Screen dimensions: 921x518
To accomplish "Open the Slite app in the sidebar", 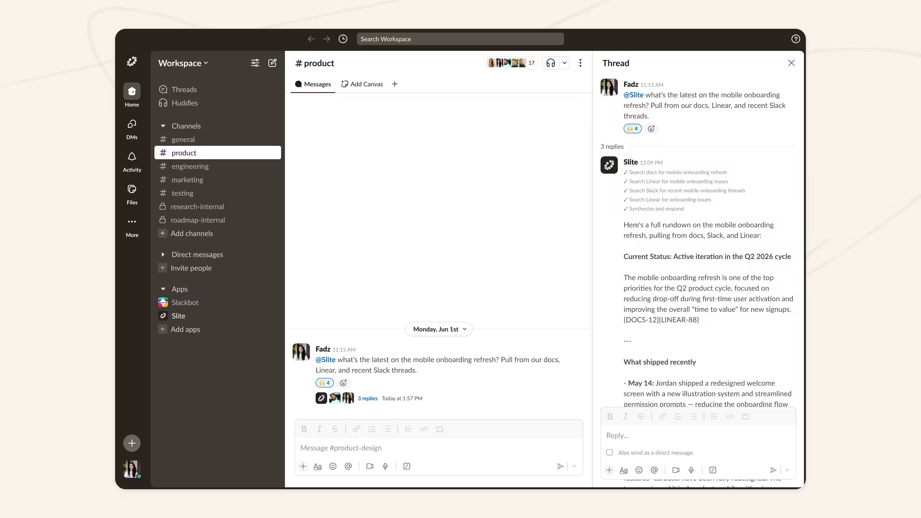I will (217, 316).
